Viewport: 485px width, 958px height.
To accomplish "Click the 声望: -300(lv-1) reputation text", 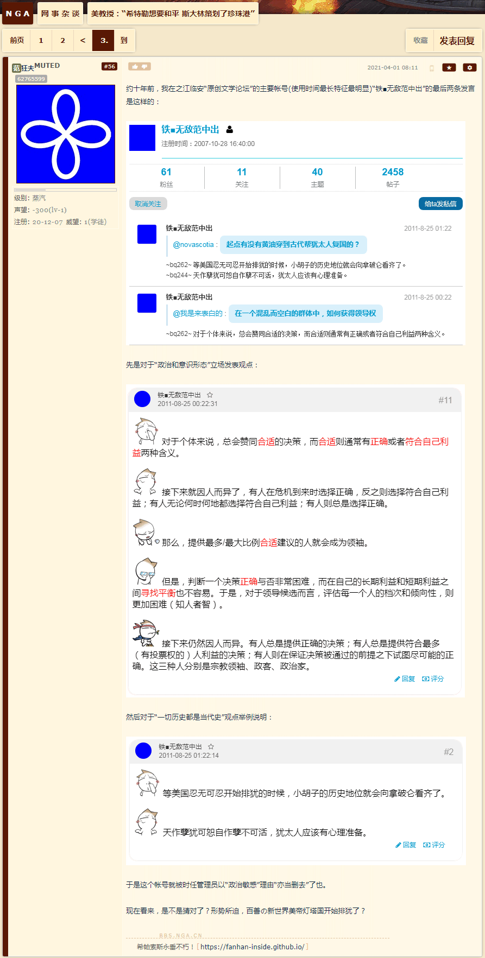I will click(40, 210).
